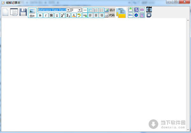
Task: Click the insert picture (图片) button
Action: click(x=32, y=12)
